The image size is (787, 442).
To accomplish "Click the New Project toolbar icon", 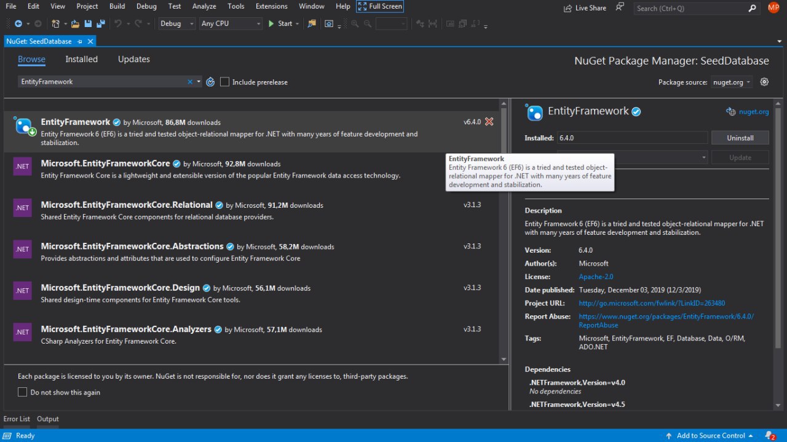I will click(x=55, y=23).
